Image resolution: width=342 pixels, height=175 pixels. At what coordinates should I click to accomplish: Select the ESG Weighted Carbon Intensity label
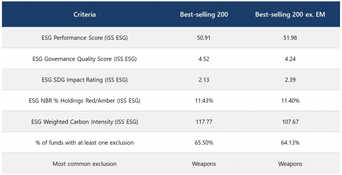point(84,122)
